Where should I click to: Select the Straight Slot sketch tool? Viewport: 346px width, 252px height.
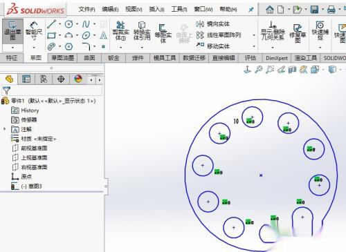pos(51,47)
